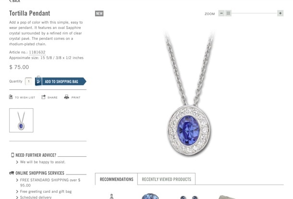Click the Quantity input field
Screen dimensions: 293x199
(29, 81)
